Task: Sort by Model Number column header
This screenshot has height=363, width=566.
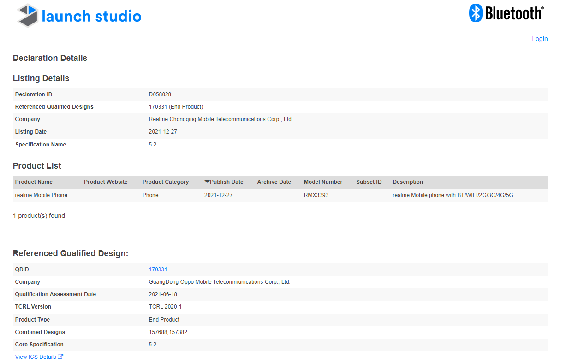Action: point(323,182)
